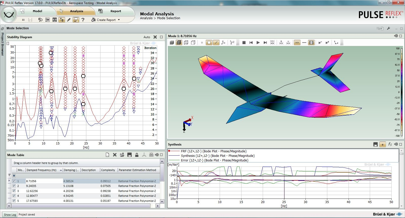Uncheck the checkbox for mode 5

pos(14,201)
